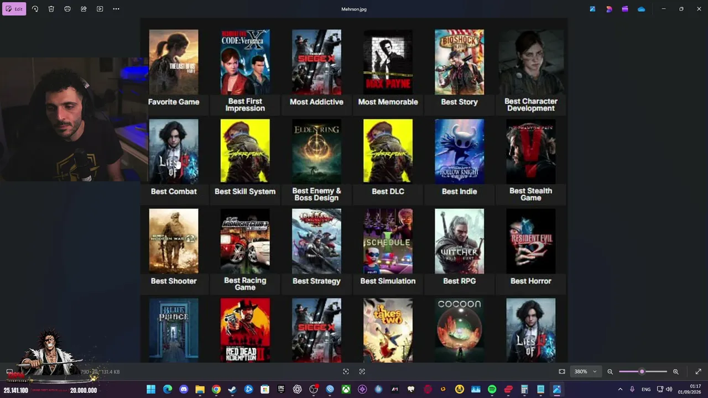Open Calculator from the taskbar
Viewport: 708px width, 398px height.
coord(524,390)
